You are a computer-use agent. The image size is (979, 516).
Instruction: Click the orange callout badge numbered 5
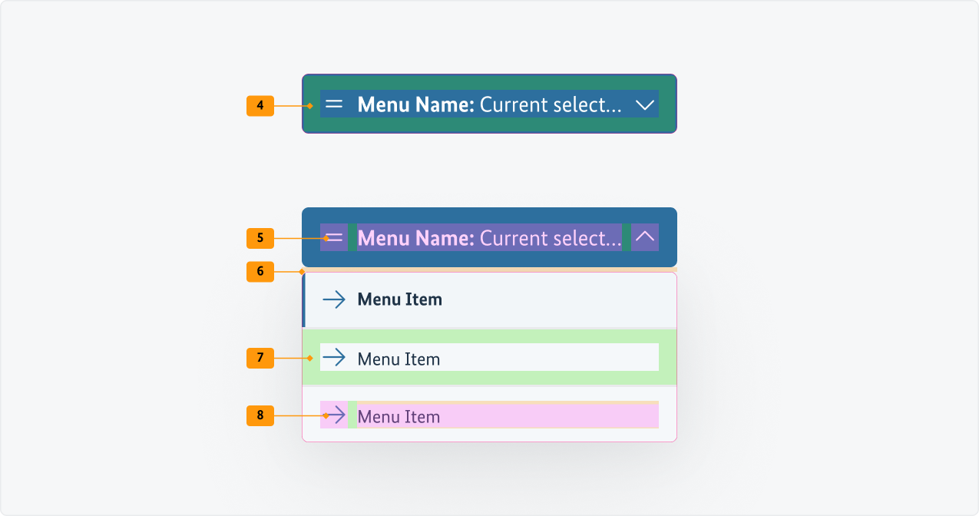tap(260, 239)
